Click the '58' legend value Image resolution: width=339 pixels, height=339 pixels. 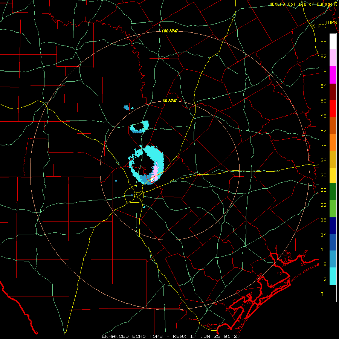pyautogui.click(x=324, y=71)
